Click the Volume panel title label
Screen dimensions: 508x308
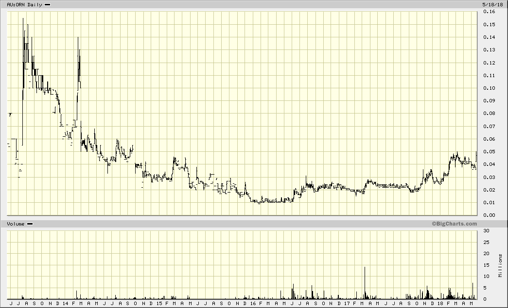(15, 224)
